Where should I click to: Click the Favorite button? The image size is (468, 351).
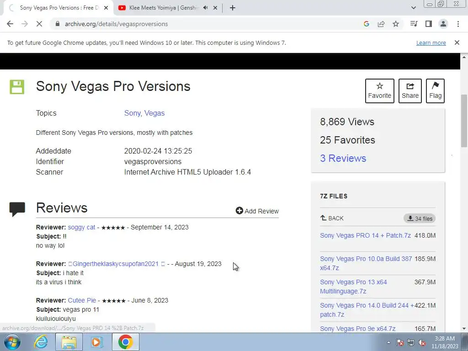coord(380,91)
